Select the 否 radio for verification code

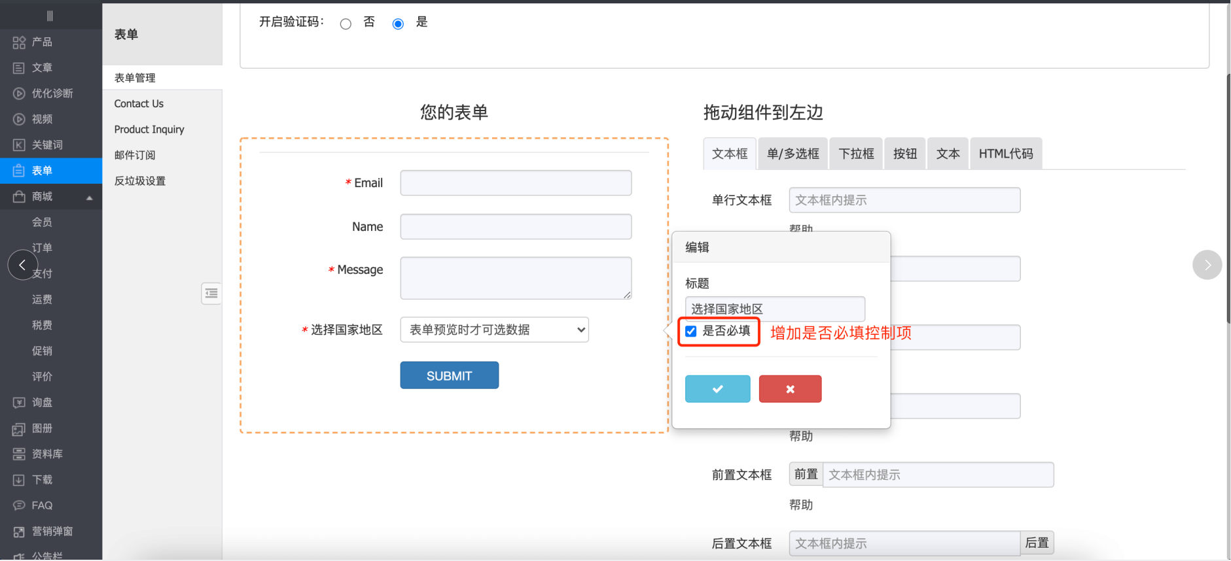coord(346,24)
